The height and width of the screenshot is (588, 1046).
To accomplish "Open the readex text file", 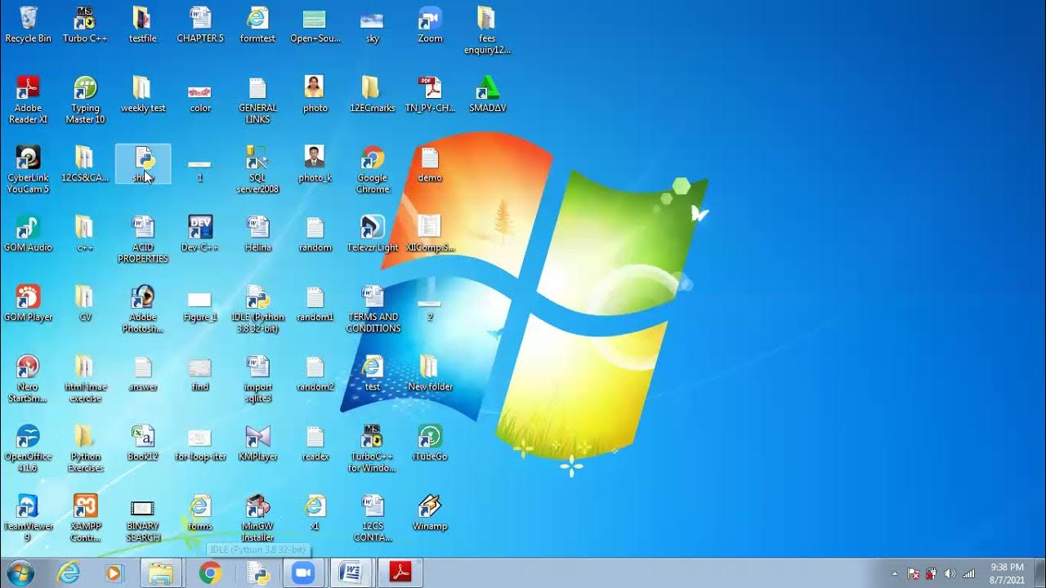I will [x=315, y=443].
